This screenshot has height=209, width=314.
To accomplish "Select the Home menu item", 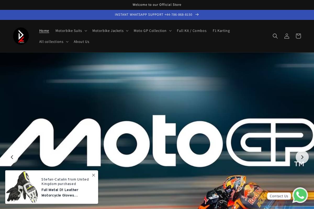I will click(44, 31).
